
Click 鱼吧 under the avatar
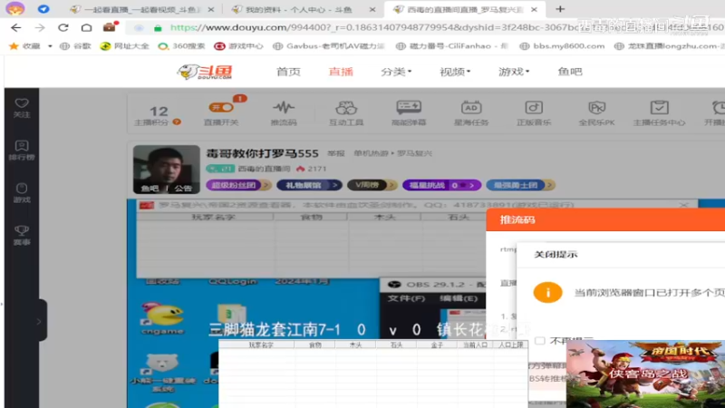pyautogui.click(x=150, y=189)
